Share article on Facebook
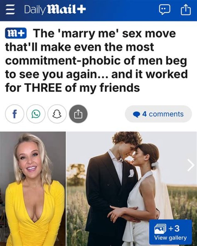 (15, 114)
